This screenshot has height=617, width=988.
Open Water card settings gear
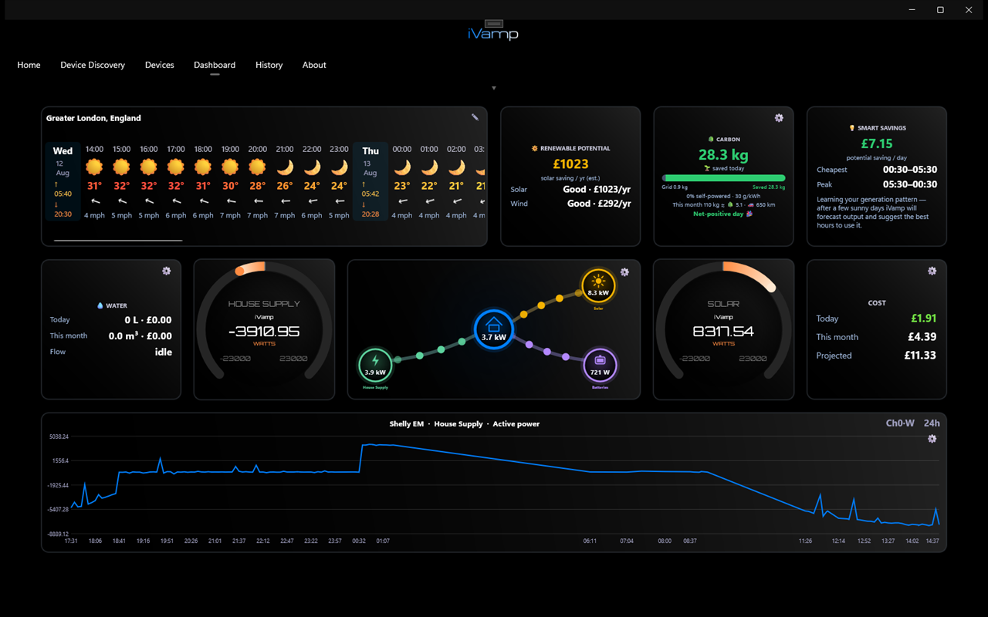(x=167, y=271)
